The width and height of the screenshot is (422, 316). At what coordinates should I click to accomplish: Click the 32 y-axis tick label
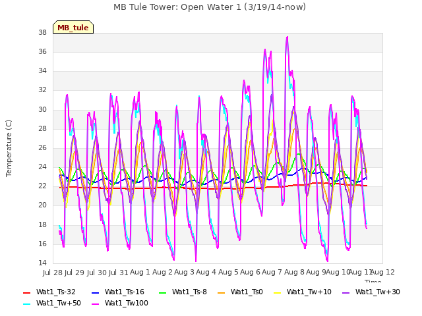[42, 90]
